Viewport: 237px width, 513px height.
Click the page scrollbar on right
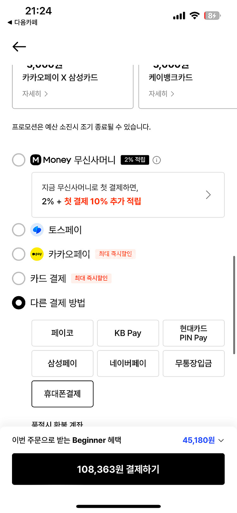(x=234, y=305)
